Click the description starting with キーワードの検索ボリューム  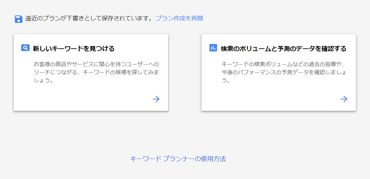pyautogui.click(x=283, y=64)
